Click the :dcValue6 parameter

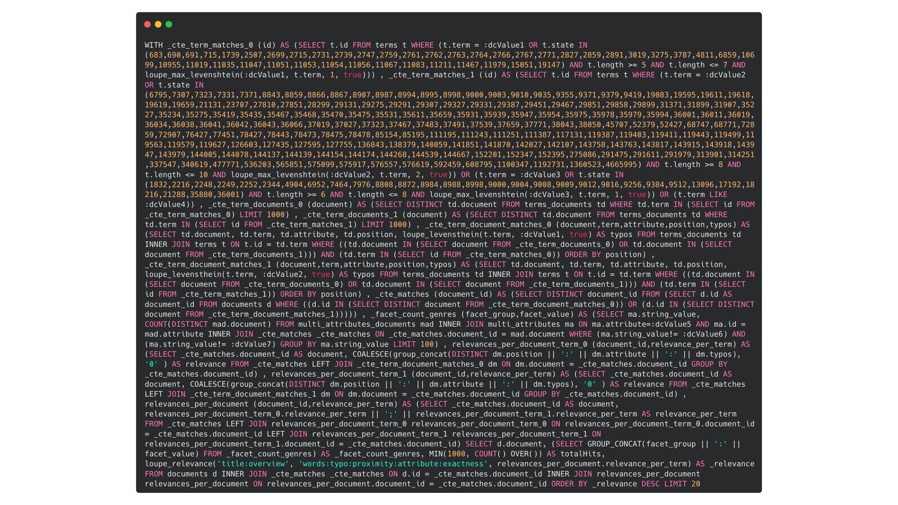tap(702, 334)
